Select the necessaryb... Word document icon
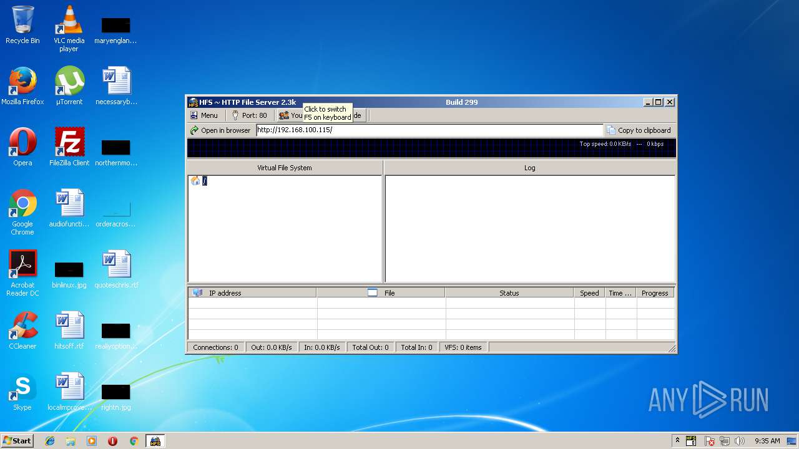The image size is (799, 449). (x=116, y=86)
